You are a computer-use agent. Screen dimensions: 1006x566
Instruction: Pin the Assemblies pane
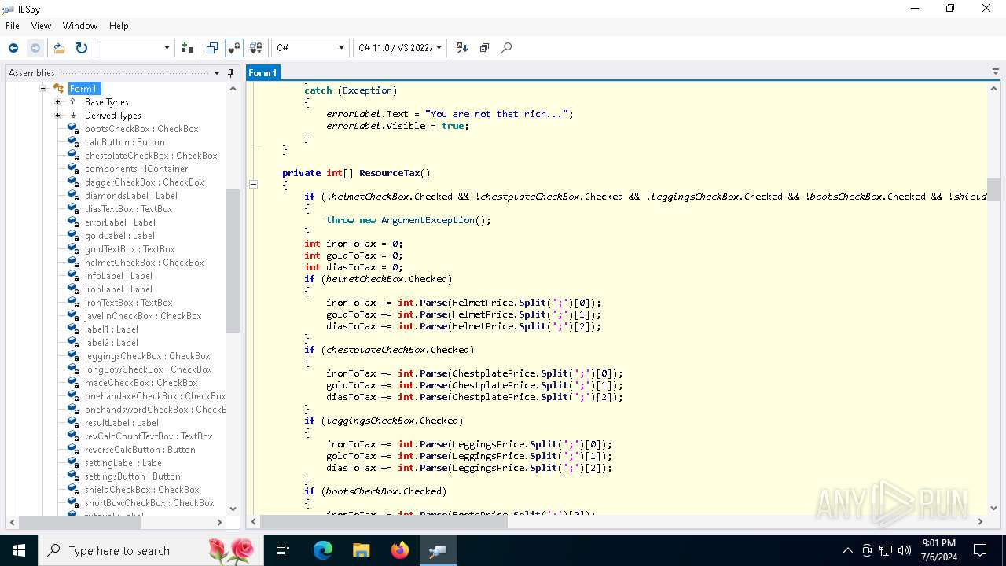[x=230, y=73]
